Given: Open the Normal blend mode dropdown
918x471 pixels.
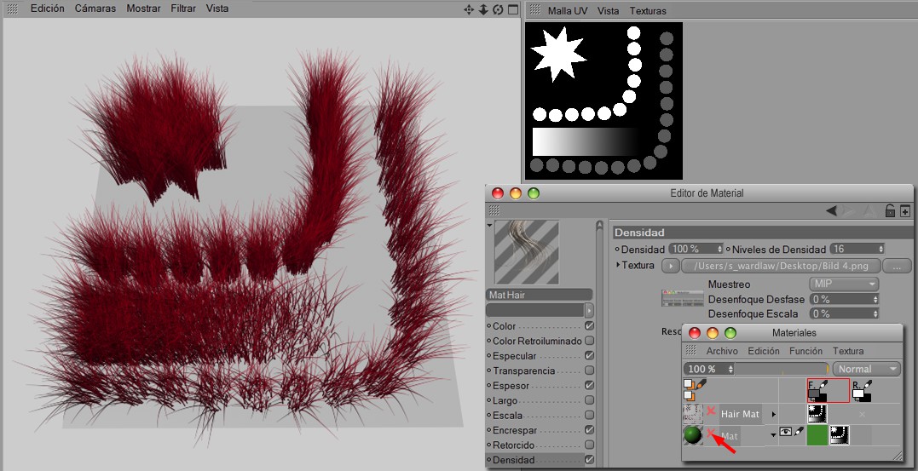Looking at the screenshot, I should [867, 369].
